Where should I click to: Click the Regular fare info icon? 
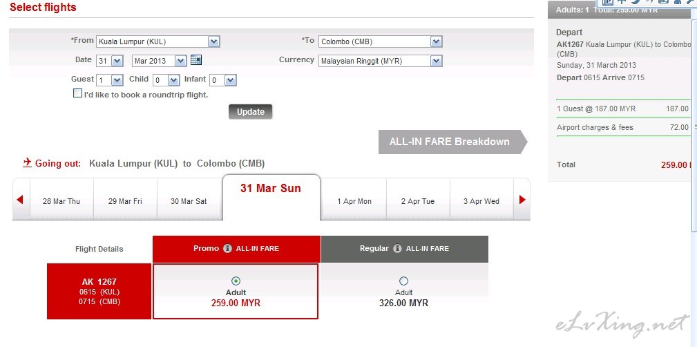[x=397, y=249]
